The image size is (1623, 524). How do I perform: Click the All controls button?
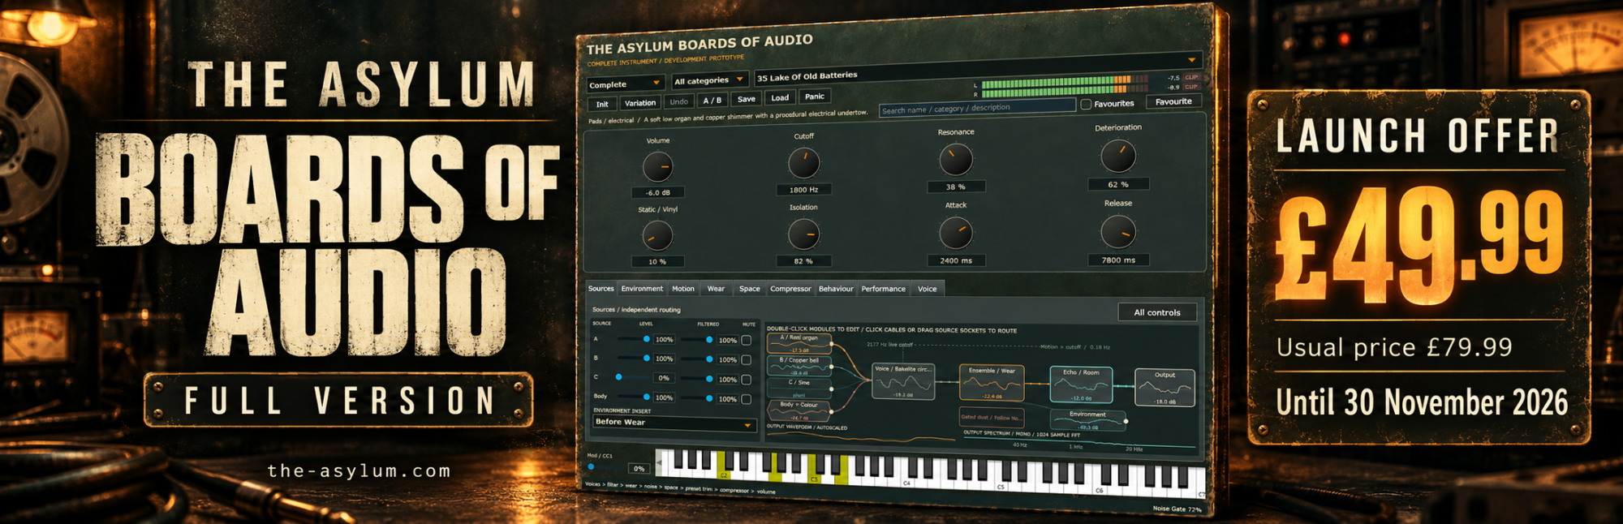tap(1157, 312)
